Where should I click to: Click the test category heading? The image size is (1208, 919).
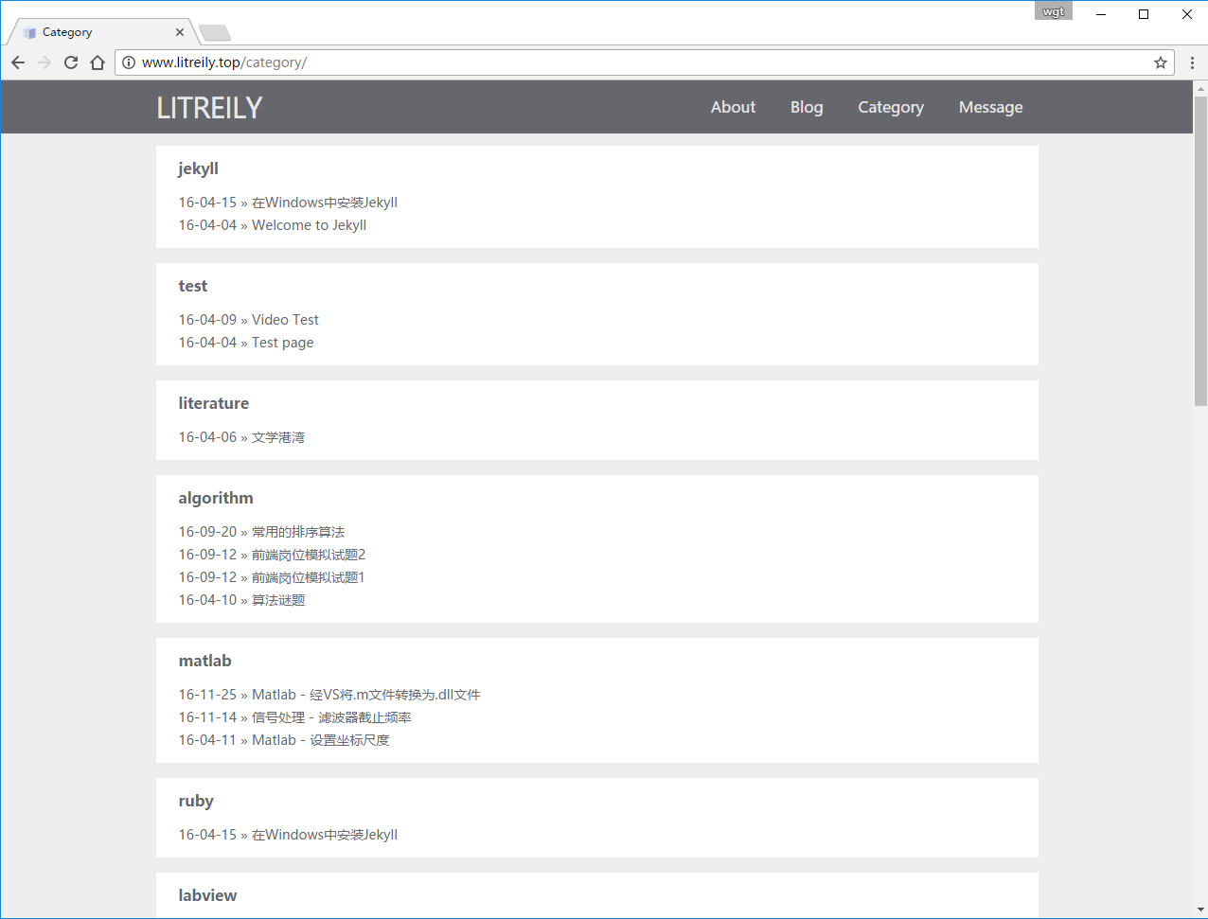click(193, 286)
